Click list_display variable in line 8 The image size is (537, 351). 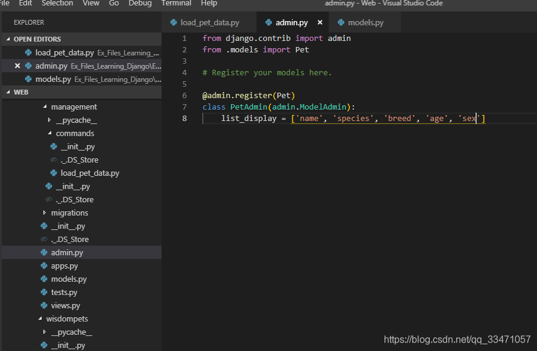tap(249, 119)
